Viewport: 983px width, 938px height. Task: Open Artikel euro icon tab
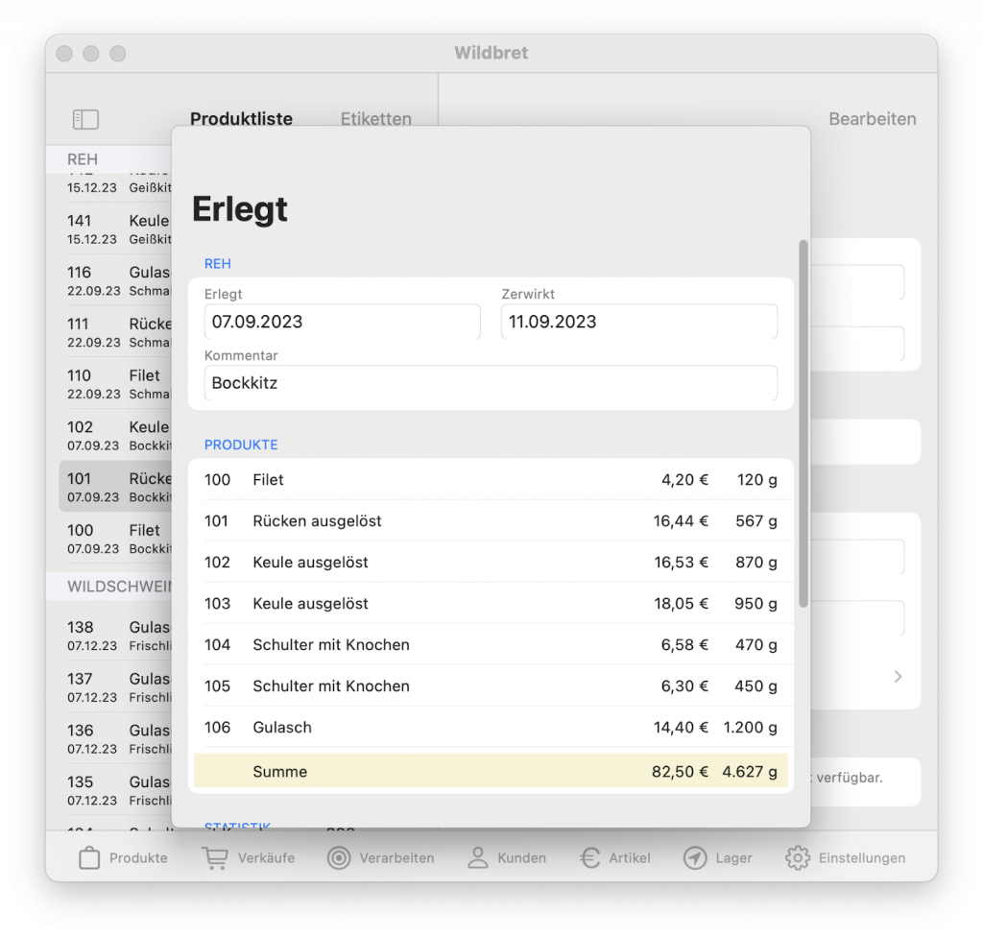[x=614, y=857]
